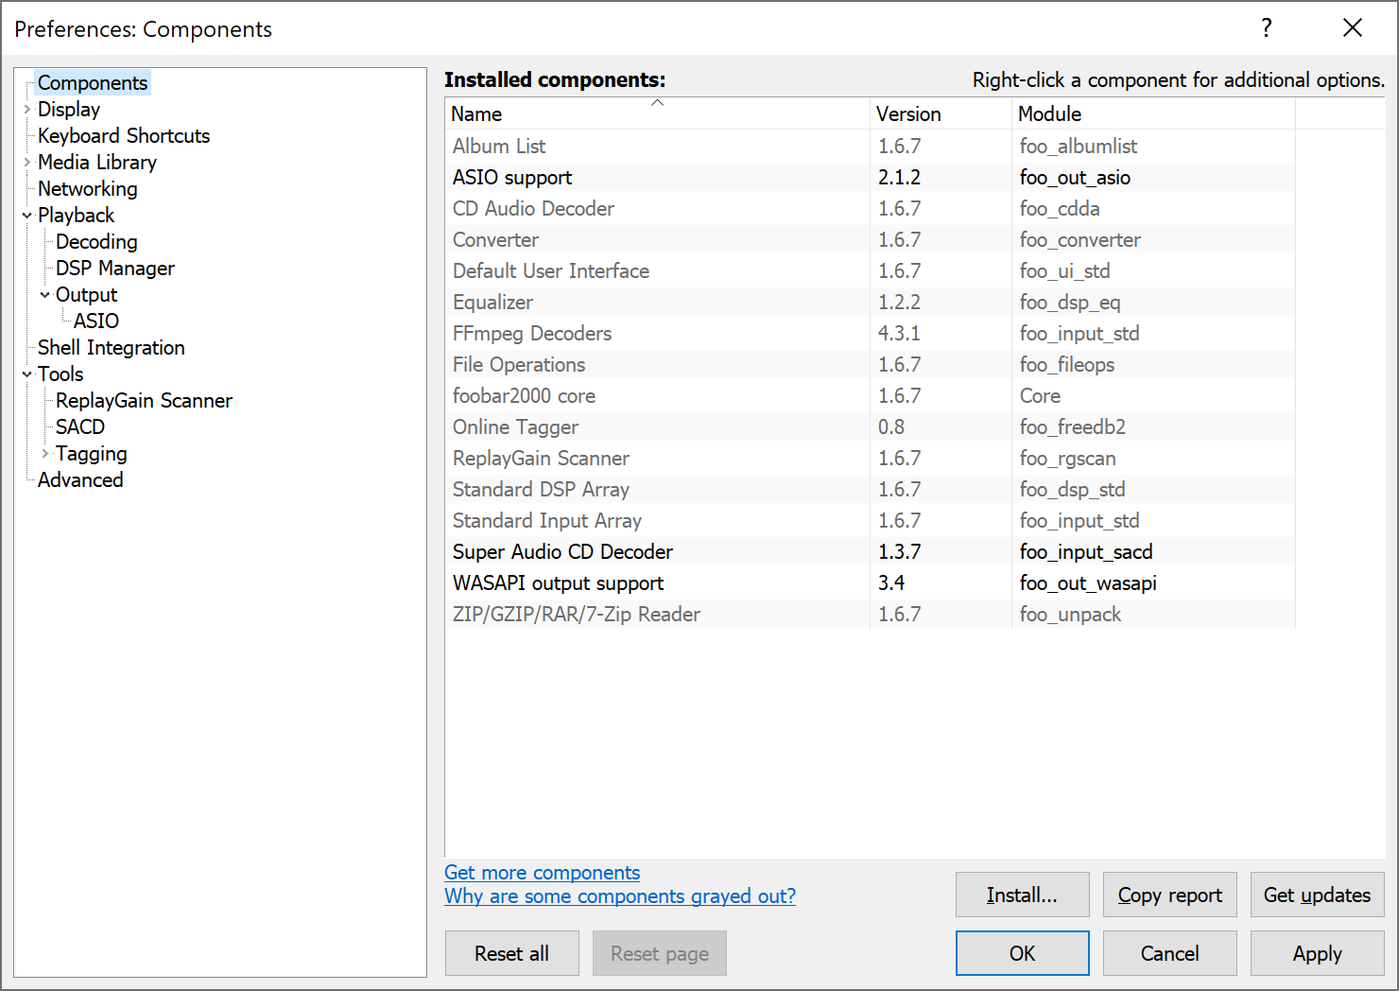Screen dimensions: 1399x991
Task: Select the Default User Interface row
Action: tap(870, 271)
